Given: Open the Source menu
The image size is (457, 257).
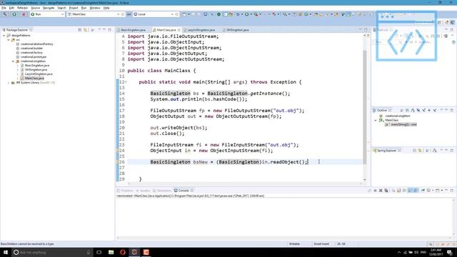Looking at the screenshot, I should 35,8.
